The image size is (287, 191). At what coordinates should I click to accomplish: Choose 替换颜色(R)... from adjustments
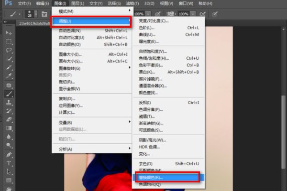click(168, 177)
